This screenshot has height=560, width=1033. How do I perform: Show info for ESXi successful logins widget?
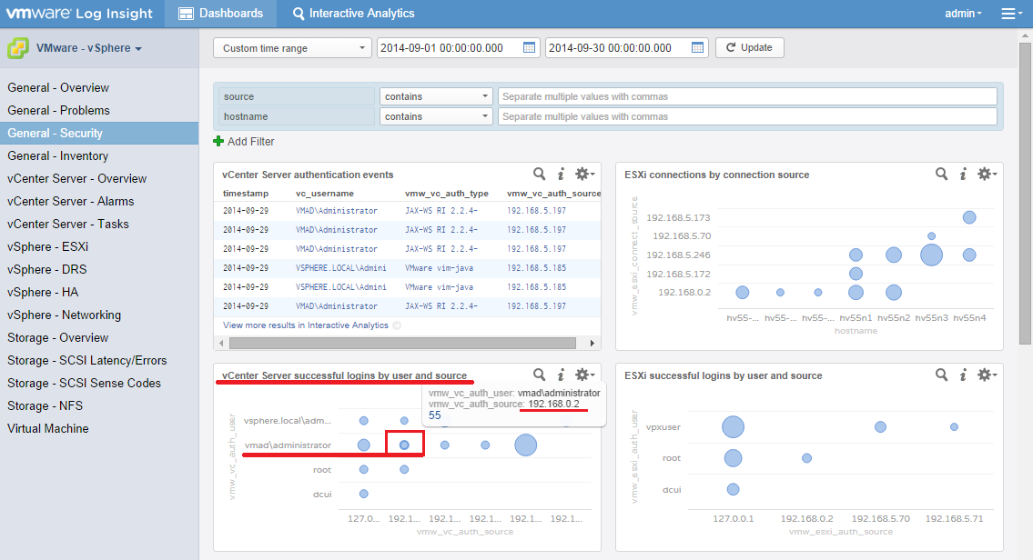click(x=963, y=375)
